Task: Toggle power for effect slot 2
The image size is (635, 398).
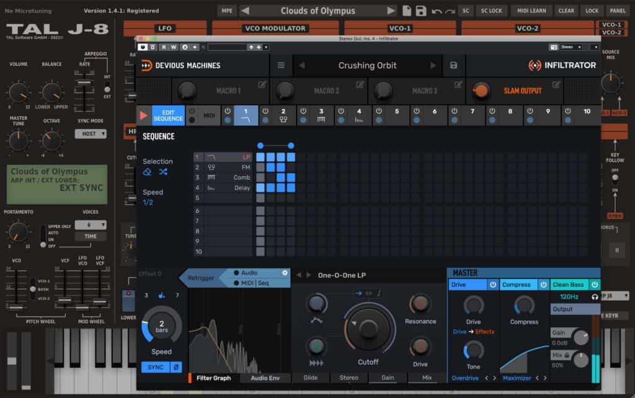Action: tap(265, 111)
